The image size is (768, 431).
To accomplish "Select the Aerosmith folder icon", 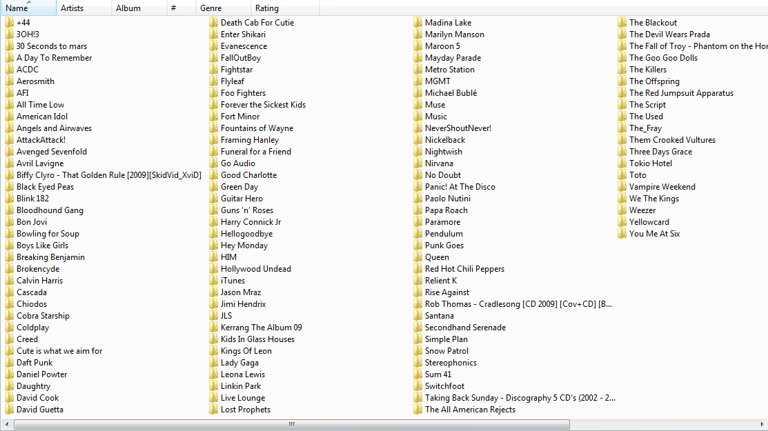I will 9,81.
